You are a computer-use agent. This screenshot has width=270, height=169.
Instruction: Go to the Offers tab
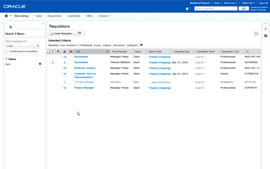click(x=89, y=16)
